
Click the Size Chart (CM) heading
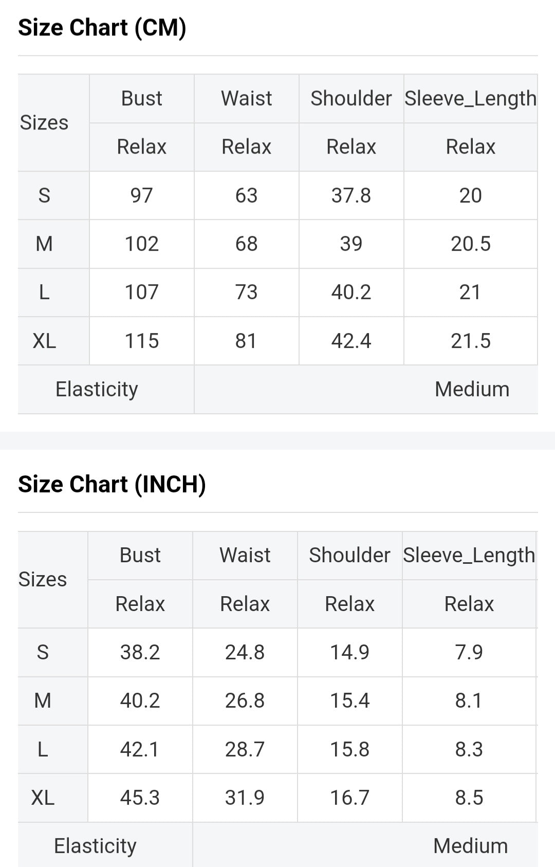coord(102,28)
